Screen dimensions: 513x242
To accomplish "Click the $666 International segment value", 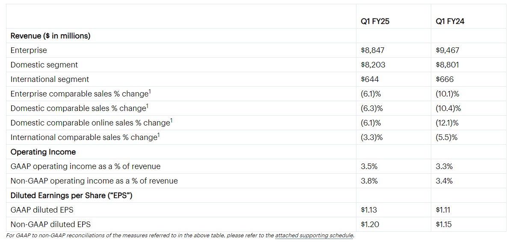I will coord(445,79).
